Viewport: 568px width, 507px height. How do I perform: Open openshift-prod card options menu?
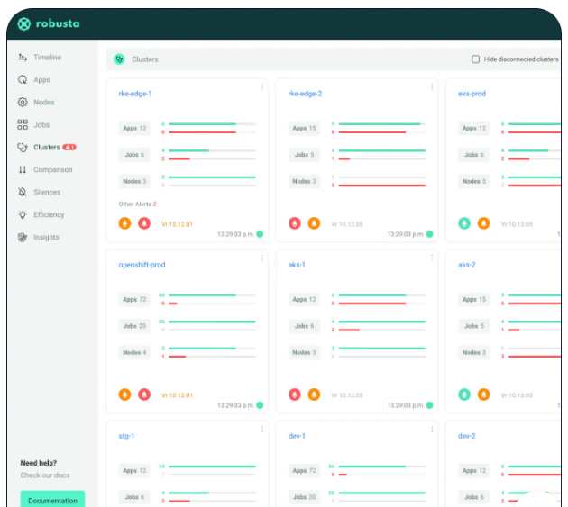pos(262,258)
